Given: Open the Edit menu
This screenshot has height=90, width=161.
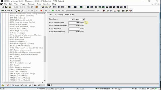Looking at the screenshot, I should point(11,4).
